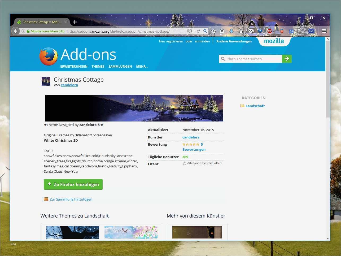The image size is (341, 256).
Task: Open the Adblock Plus icon
Action: [269, 31]
